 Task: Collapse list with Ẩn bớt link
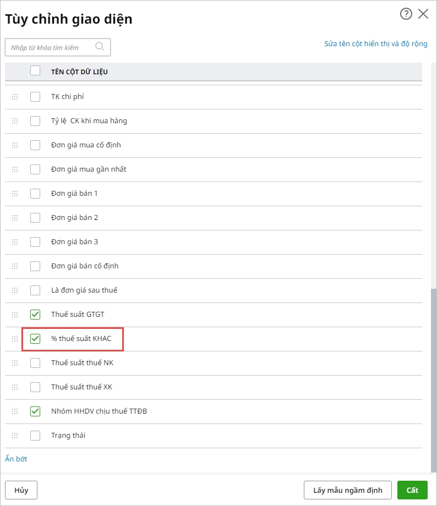point(16,459)
